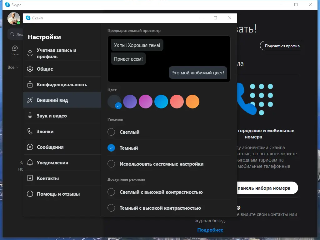Click the brush icon next to Внешний вид
320x240 pixels.
31,100
